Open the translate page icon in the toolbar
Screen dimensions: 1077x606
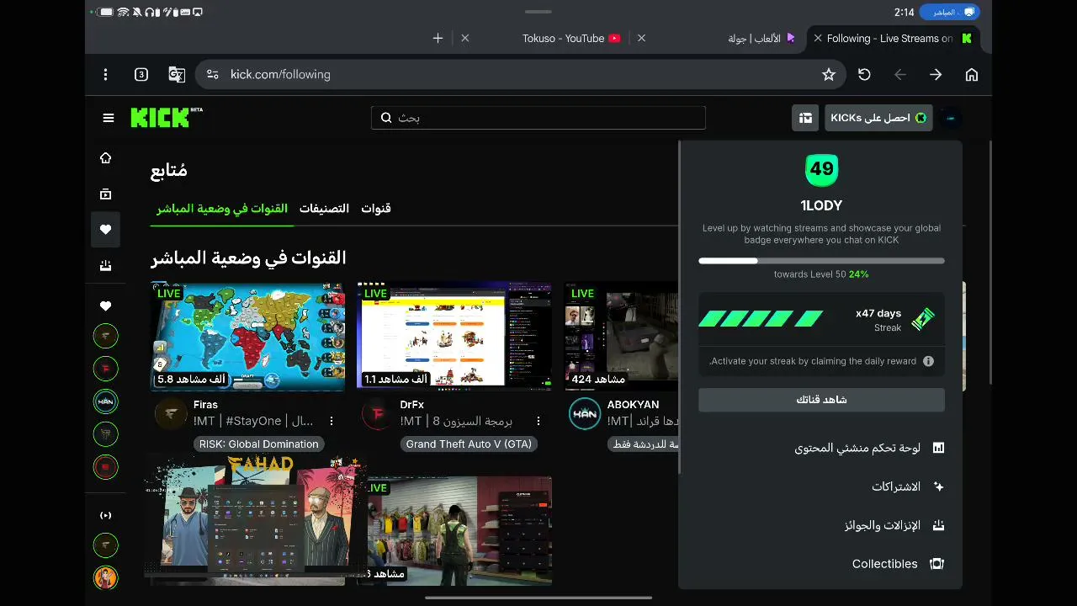click(x=177, y=75)
